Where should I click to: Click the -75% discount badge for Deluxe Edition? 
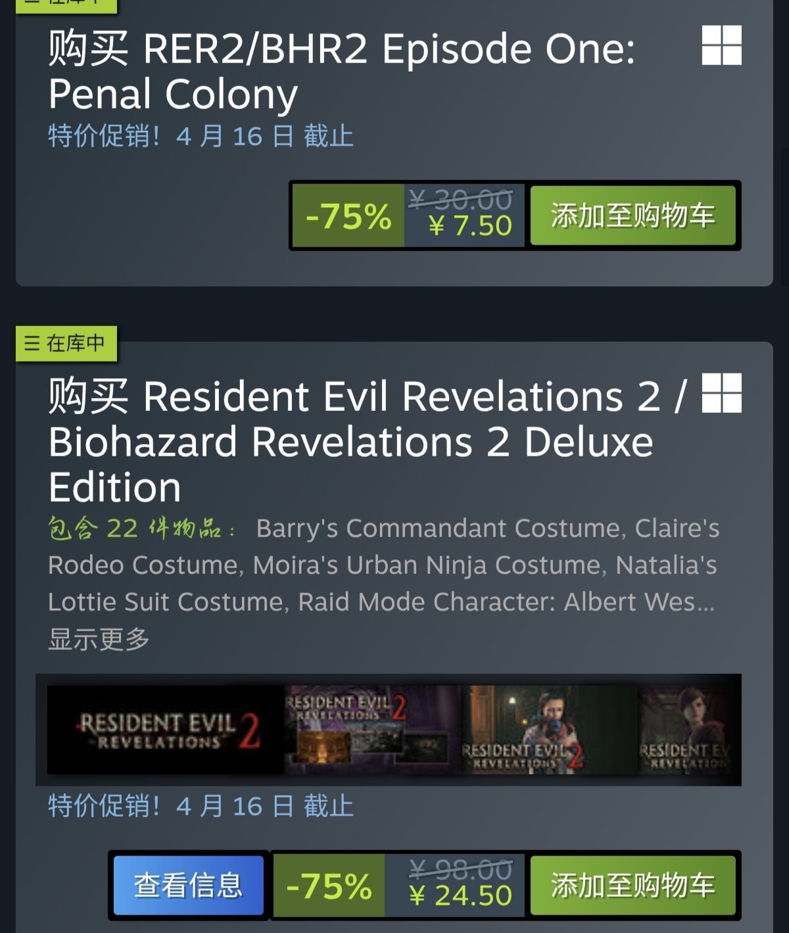tap(329, 885)
